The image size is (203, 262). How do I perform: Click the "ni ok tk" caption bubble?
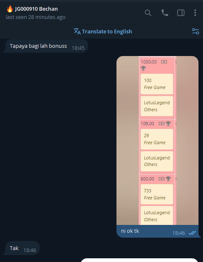click(157, 231)
